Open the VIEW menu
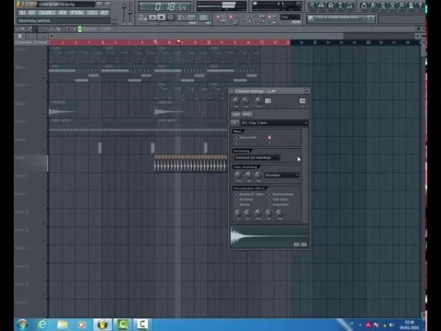 (62, 13)
